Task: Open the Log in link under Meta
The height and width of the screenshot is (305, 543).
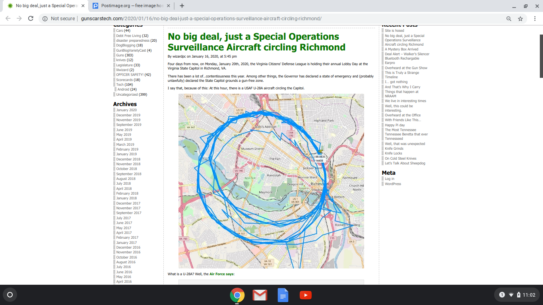Action: 390,179
